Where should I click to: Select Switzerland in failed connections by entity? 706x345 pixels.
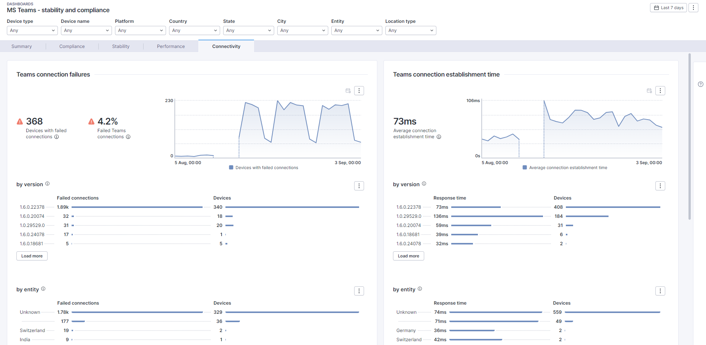(x=32, y=331)
